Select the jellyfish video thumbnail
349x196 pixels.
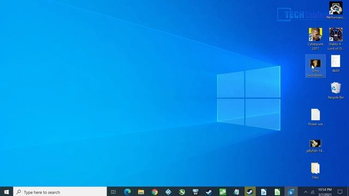coord(315,146)
